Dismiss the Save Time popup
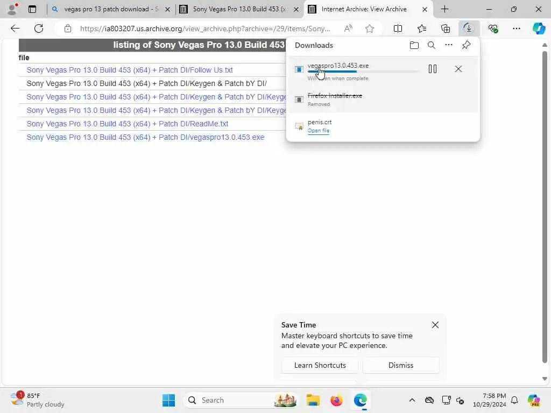Screen dimensions: 551x413 click(x=400, y=365)
